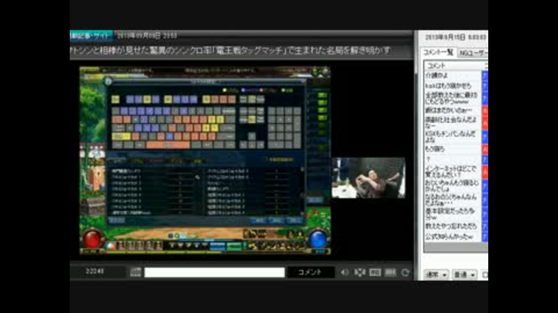Close the key config dialog with its X
Viewport: 558px width, 313px height.
[x=303, y=81]
